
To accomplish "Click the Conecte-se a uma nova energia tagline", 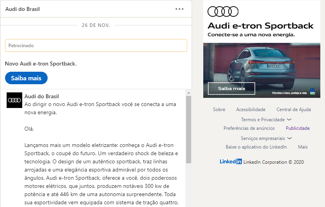I will click(251, 35).
